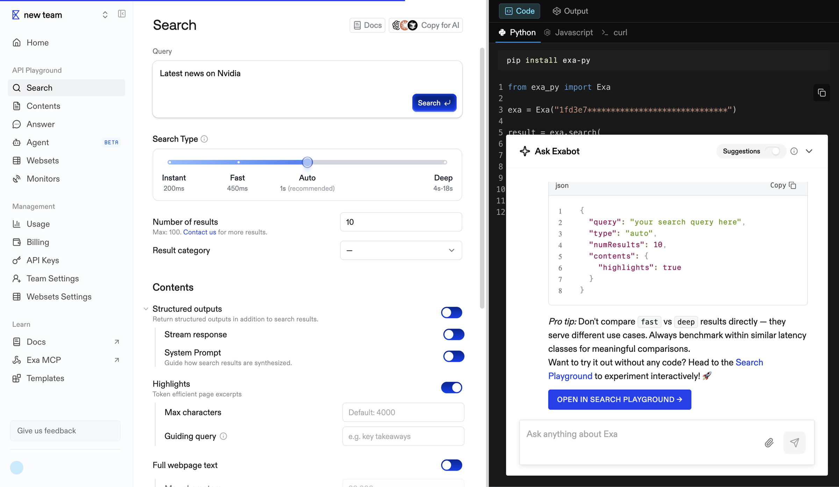Disable the Highlights toggle
The height and width of the screenshot is (487, 839).
451,388
